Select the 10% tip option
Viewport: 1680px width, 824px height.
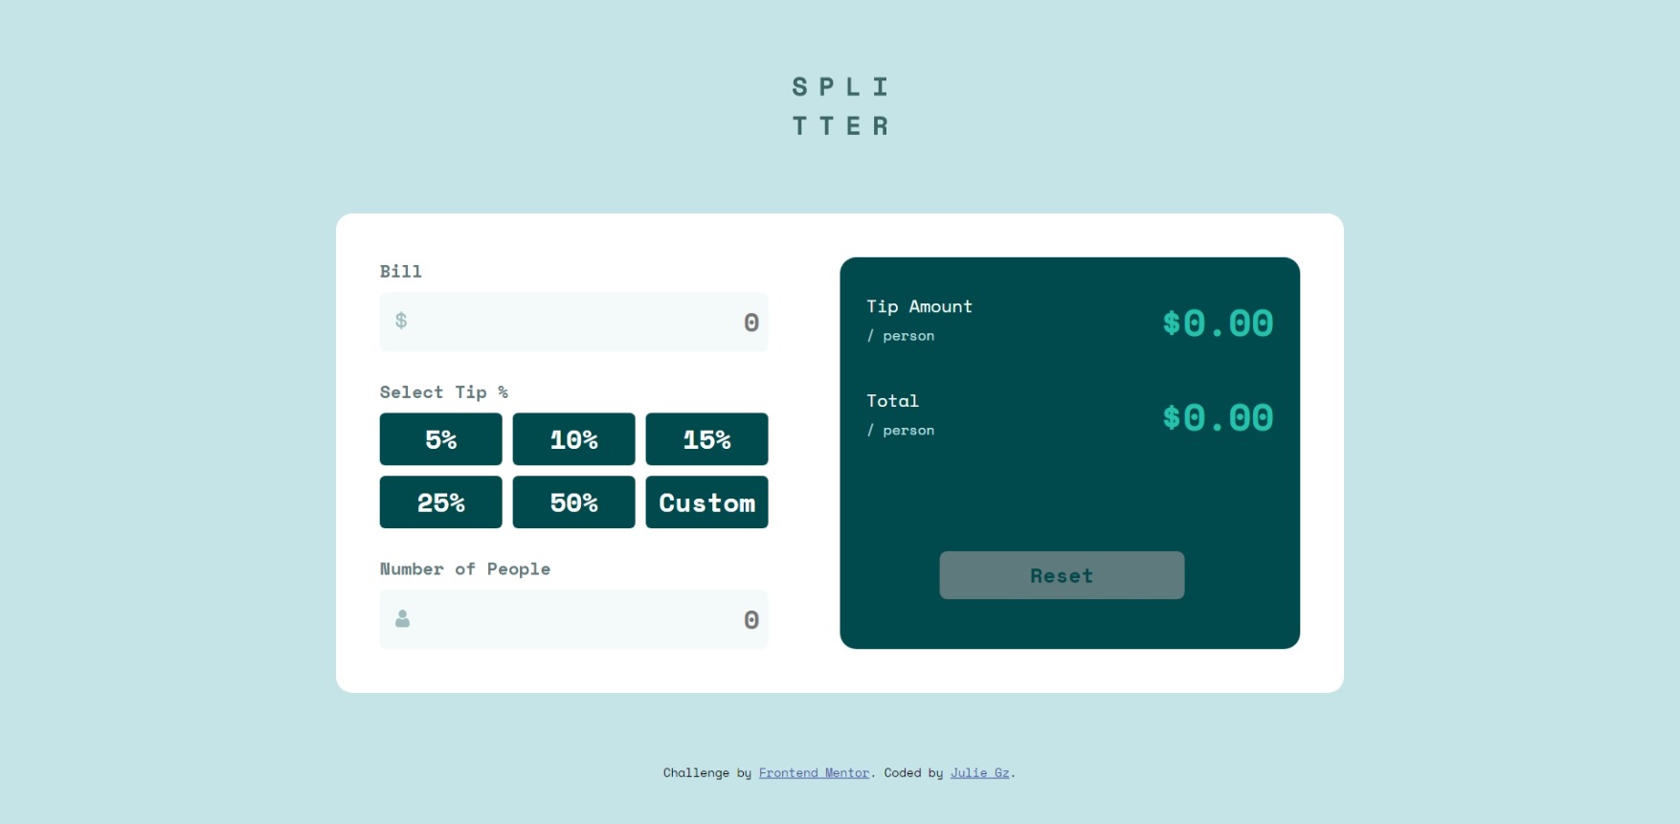pos(573,439)
